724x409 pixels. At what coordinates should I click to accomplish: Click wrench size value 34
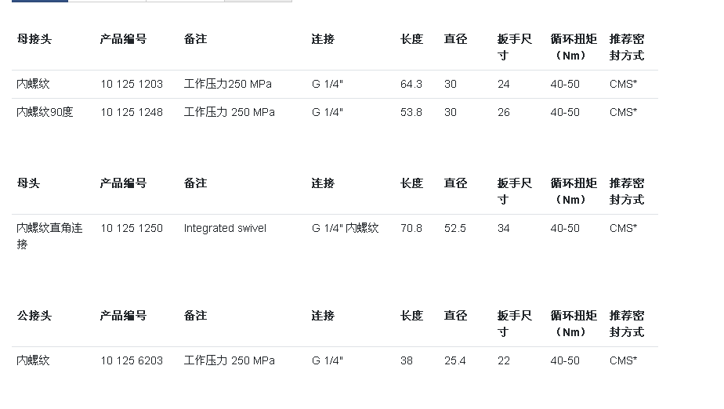(504, 228)
